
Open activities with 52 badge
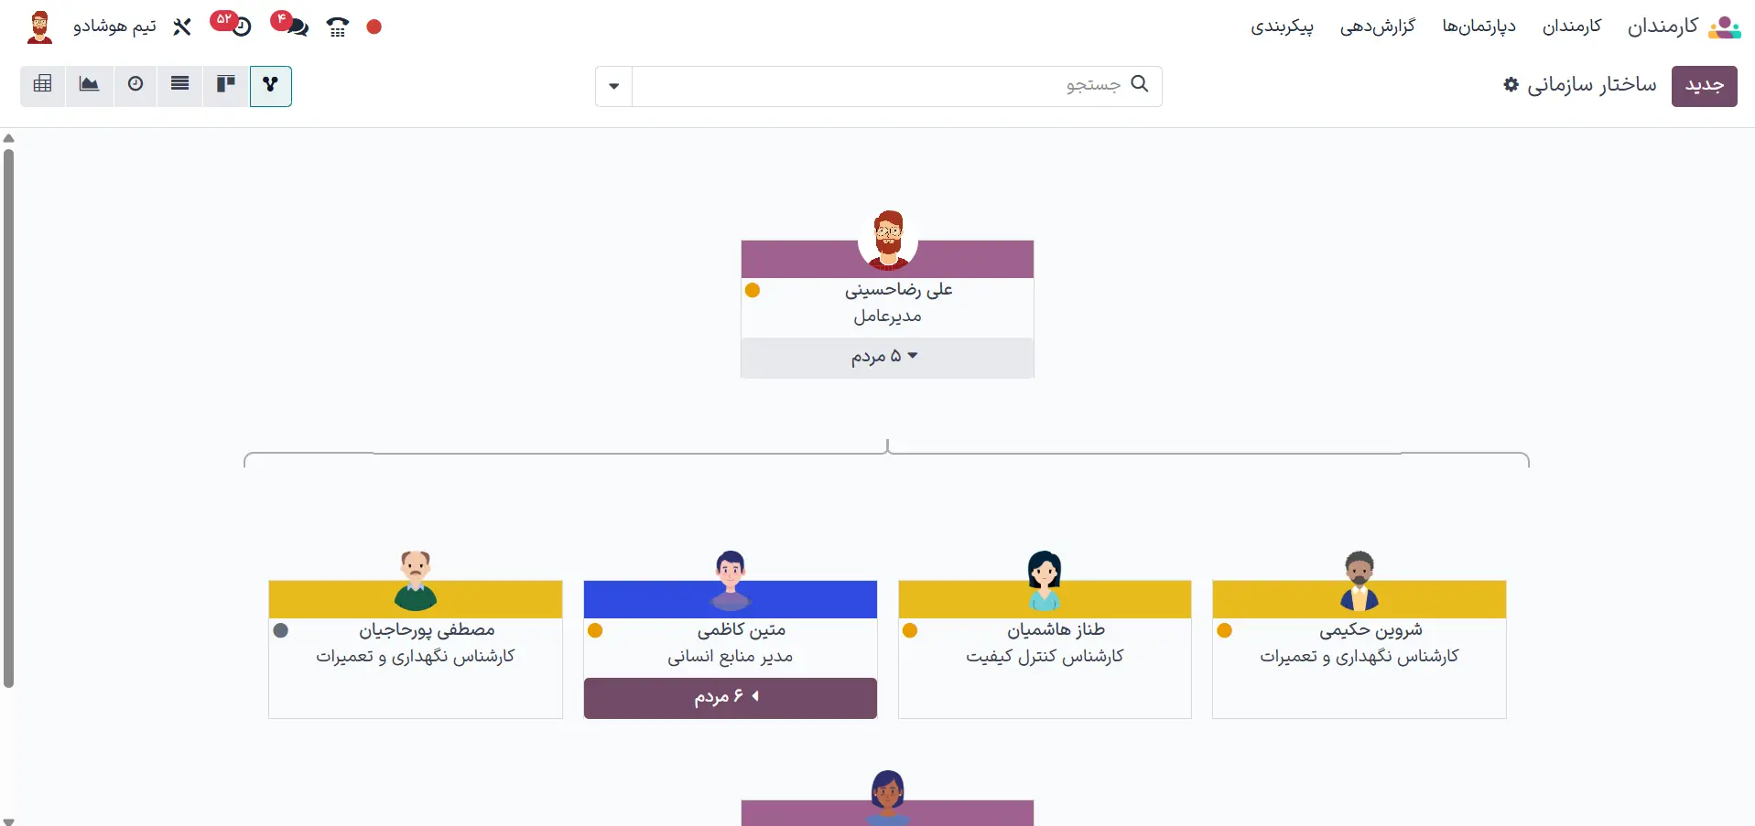(234, 25)
